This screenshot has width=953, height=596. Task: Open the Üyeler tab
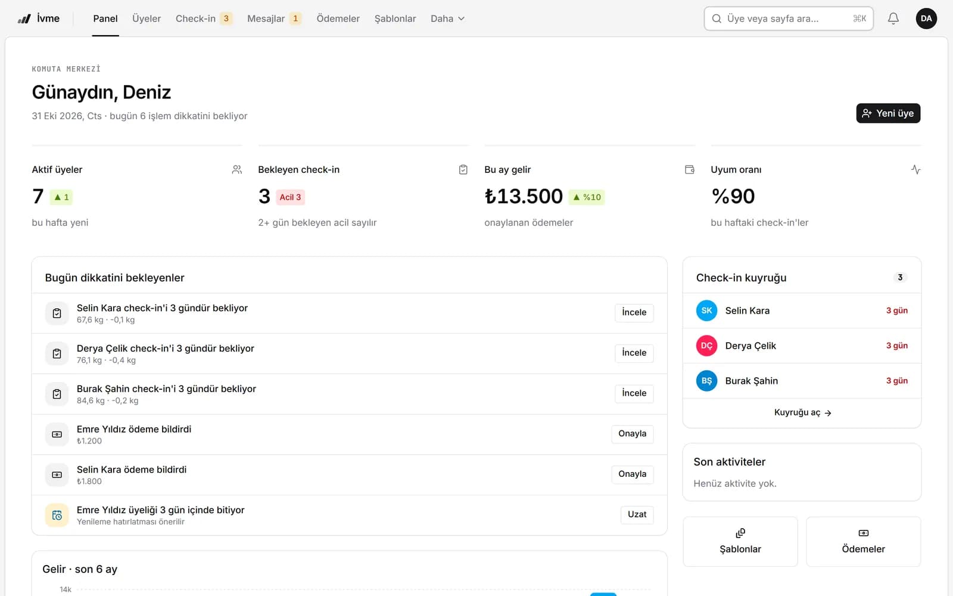click(147, 18)
